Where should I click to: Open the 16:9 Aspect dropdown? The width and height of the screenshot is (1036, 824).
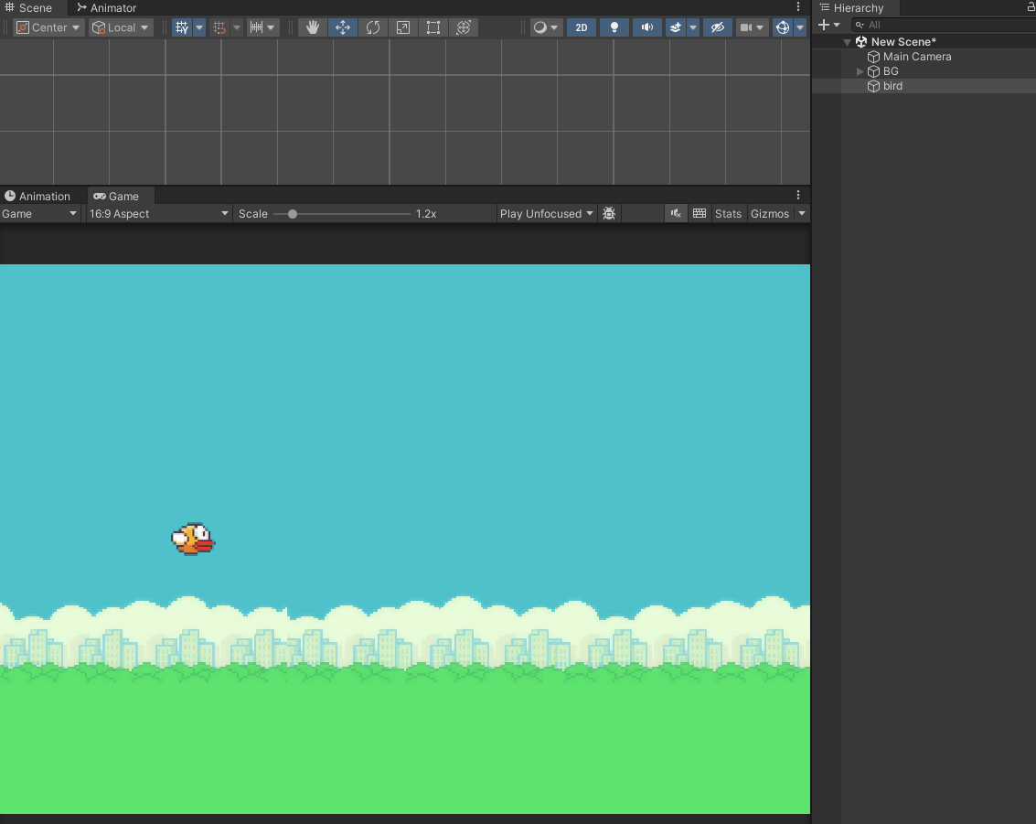coord(158,213)
